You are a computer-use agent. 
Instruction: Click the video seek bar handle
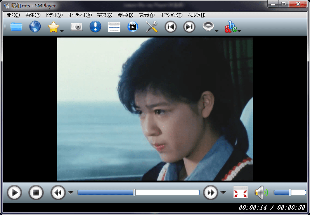point(135,193)
